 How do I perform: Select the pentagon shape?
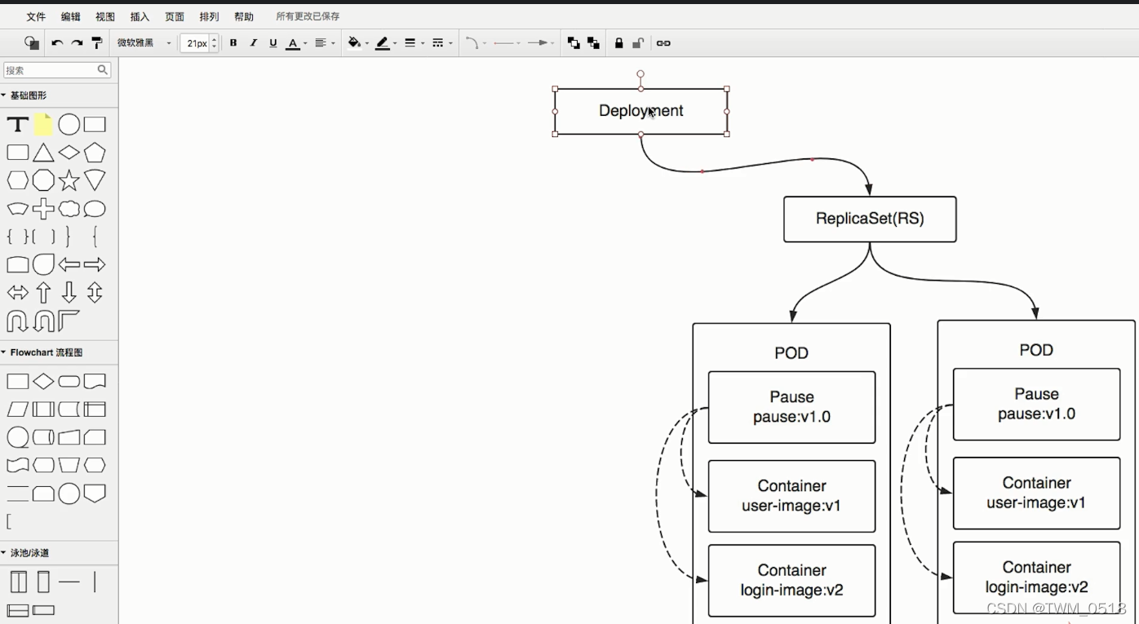[95, 153]
